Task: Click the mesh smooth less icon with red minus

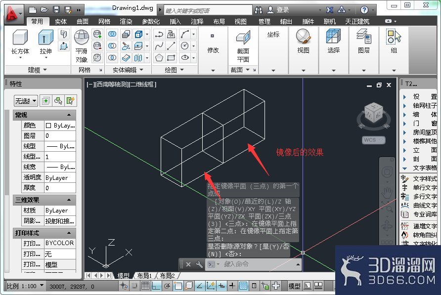Action: point(97,46)
